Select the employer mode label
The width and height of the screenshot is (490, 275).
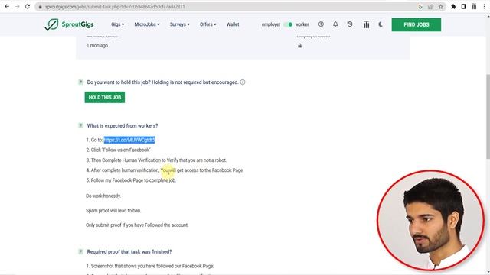click(271, 24)
